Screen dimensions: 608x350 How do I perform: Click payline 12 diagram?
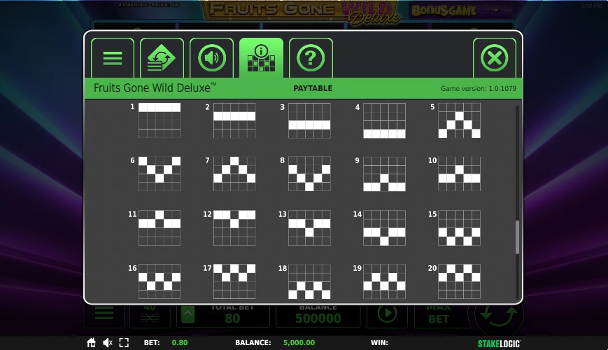(234, 227)
